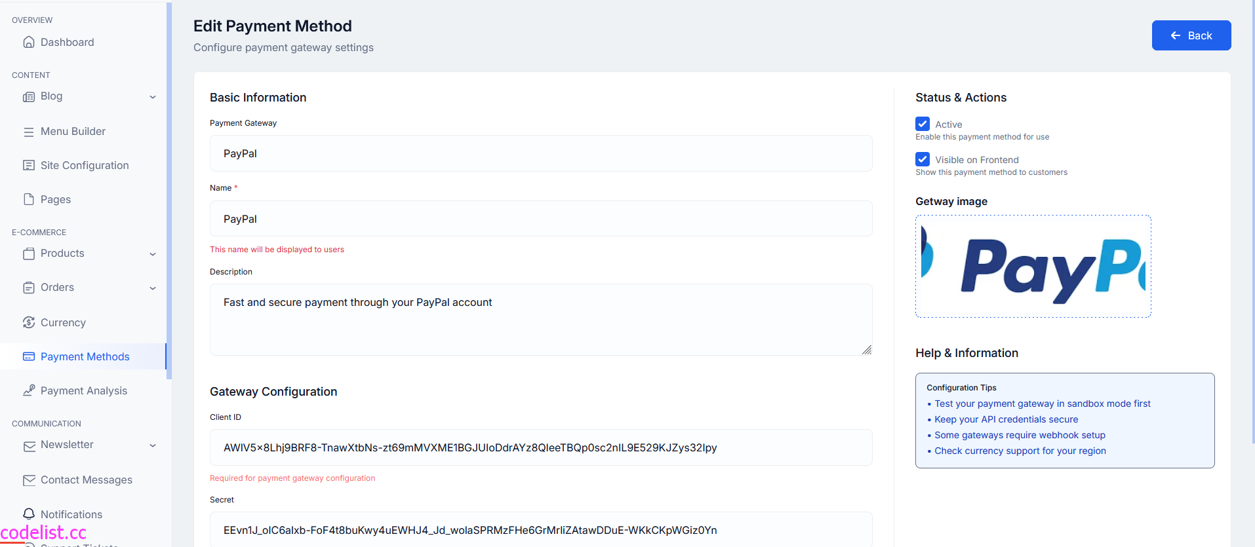Open Menu Builder in the sidebar
The height and width of the screenshot is (547, 1255).
pos(73,131)
